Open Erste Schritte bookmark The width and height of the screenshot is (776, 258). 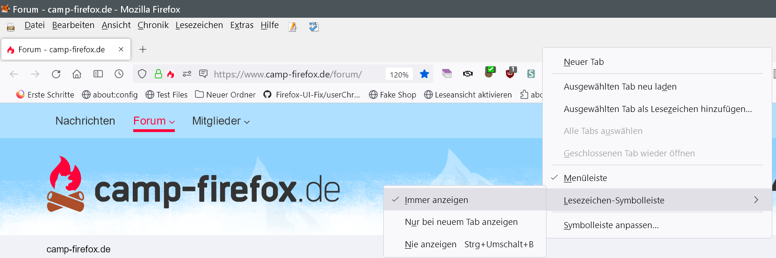coord(45,95)
